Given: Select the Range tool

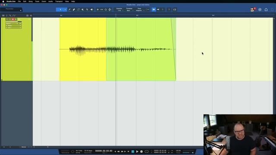Looking at the screenshot, I should [x=78, y=9].
